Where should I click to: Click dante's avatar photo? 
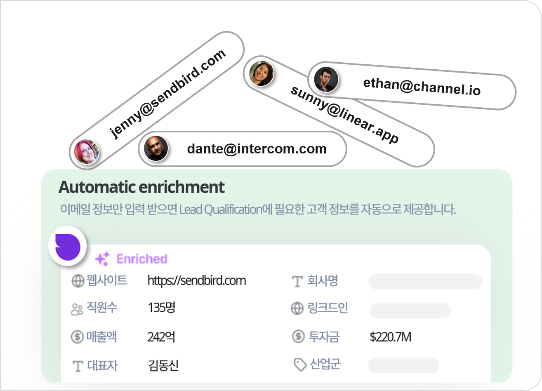point(156,148)
